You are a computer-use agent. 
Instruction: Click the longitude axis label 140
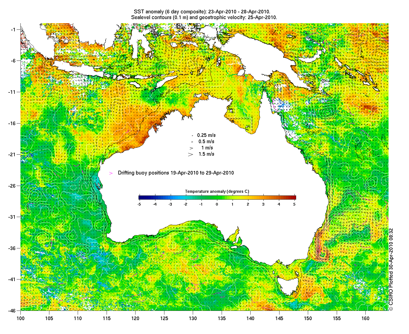251,318
